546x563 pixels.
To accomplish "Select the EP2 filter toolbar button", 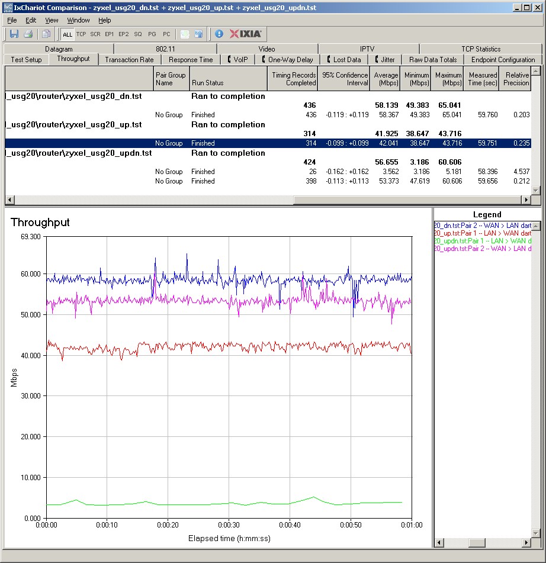I will (124, 34).
